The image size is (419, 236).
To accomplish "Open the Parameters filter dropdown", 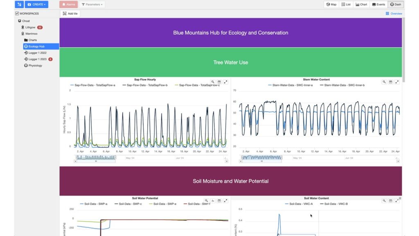I will [92, 5].
